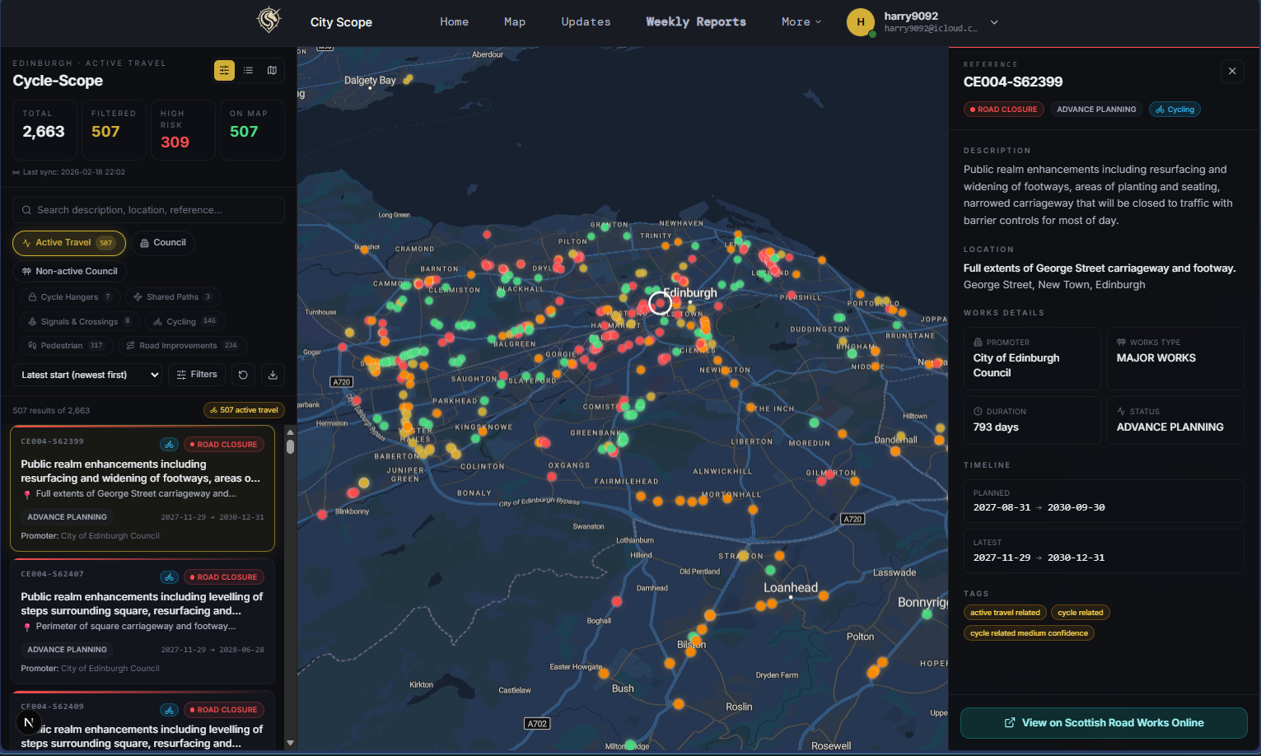Screen dimensions: 1261x756
Task: Switch to the list view icon
Action: (248, 71)
